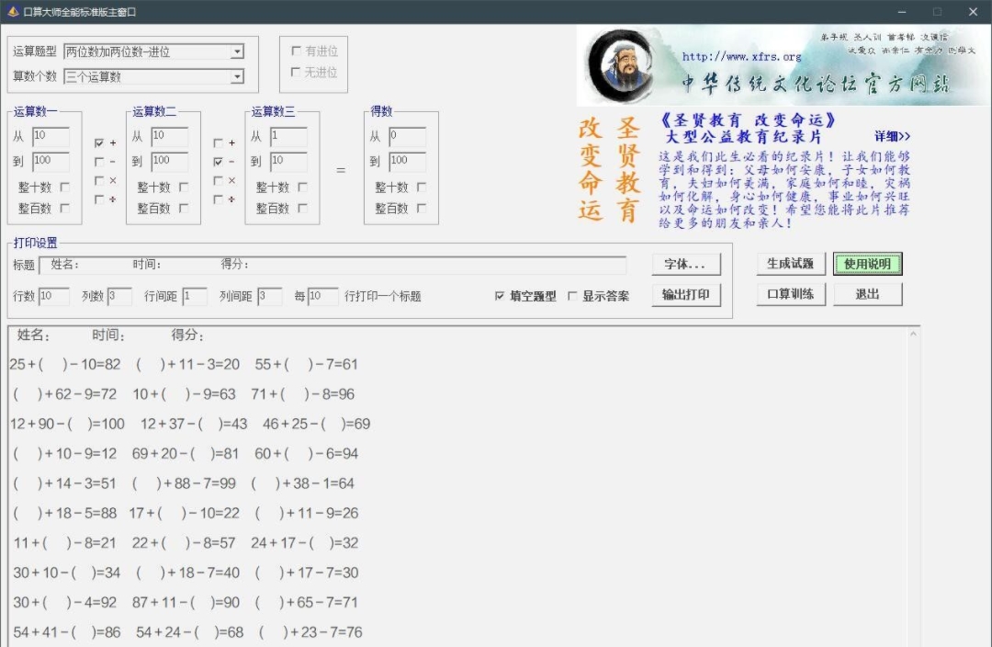Click 生成试题 to generate a new test

click(790, 264)
